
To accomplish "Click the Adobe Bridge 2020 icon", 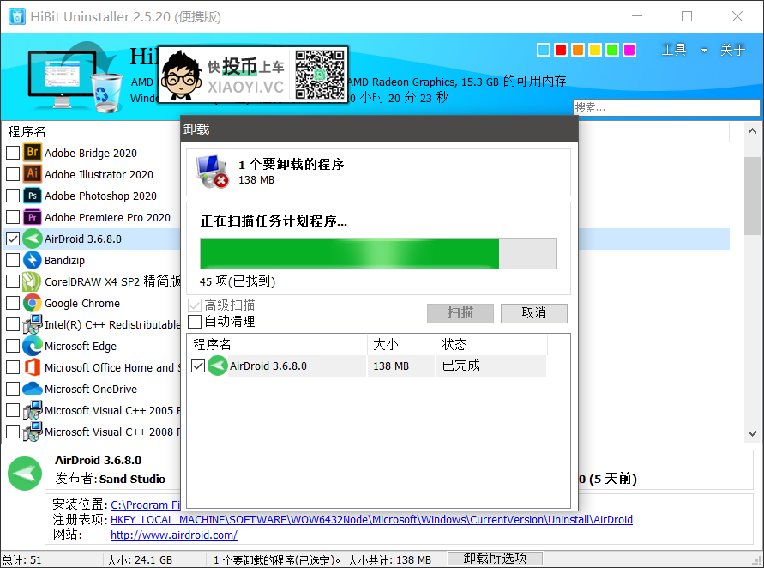I will click(33, 153).
